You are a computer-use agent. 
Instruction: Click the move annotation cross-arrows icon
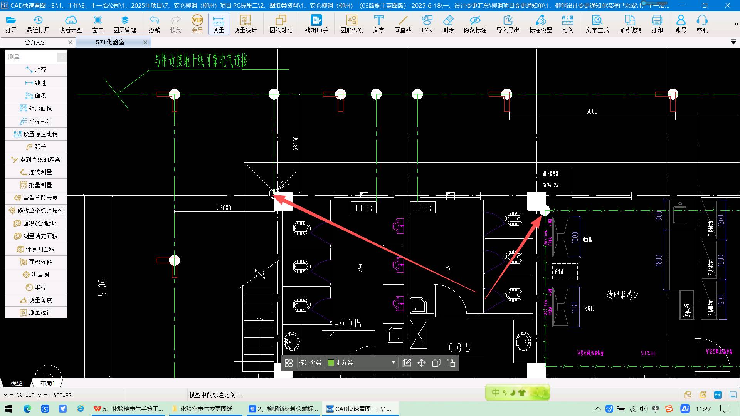tap(422, 363)
